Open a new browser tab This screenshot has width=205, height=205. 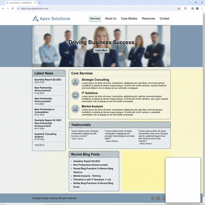(x=40, y=3)
